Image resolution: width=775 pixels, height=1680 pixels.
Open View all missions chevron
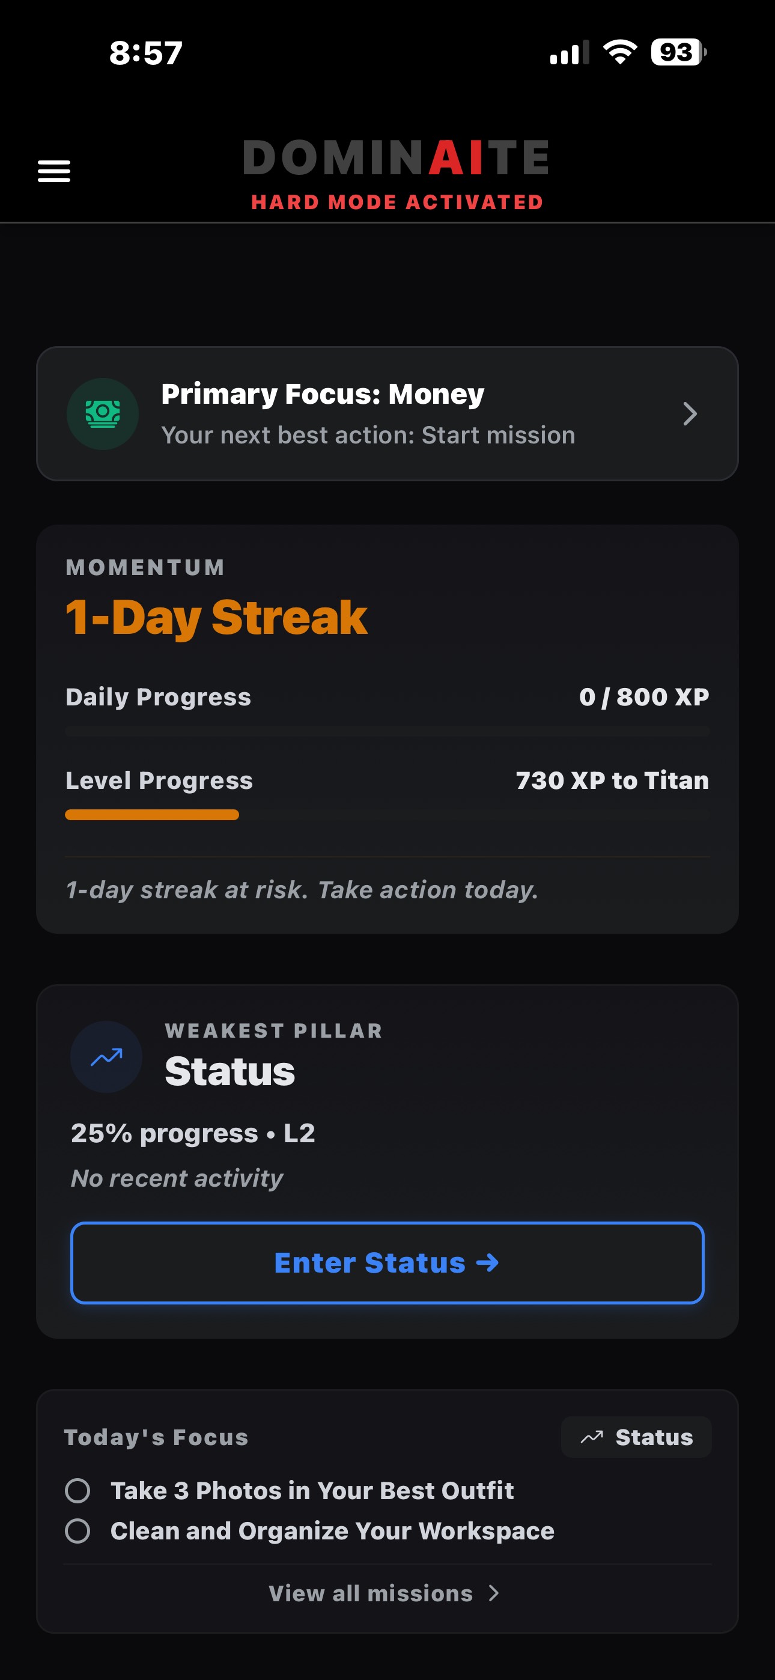coord(494,1593)
